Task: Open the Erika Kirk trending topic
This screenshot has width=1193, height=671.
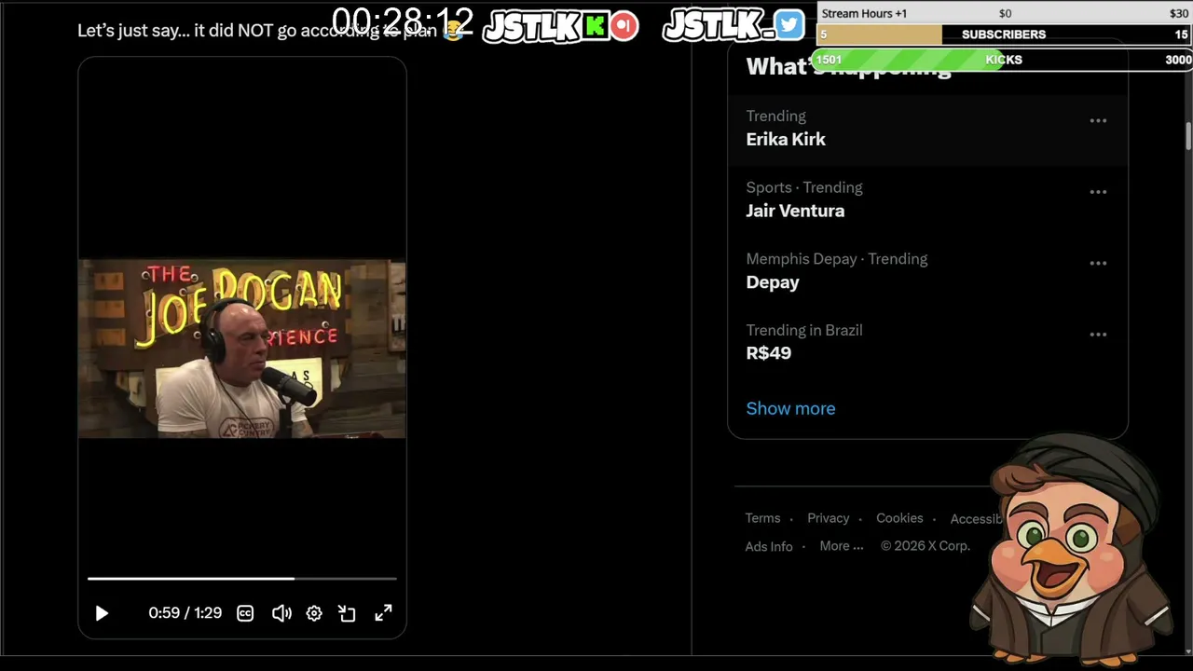Action: coord(927,130)
